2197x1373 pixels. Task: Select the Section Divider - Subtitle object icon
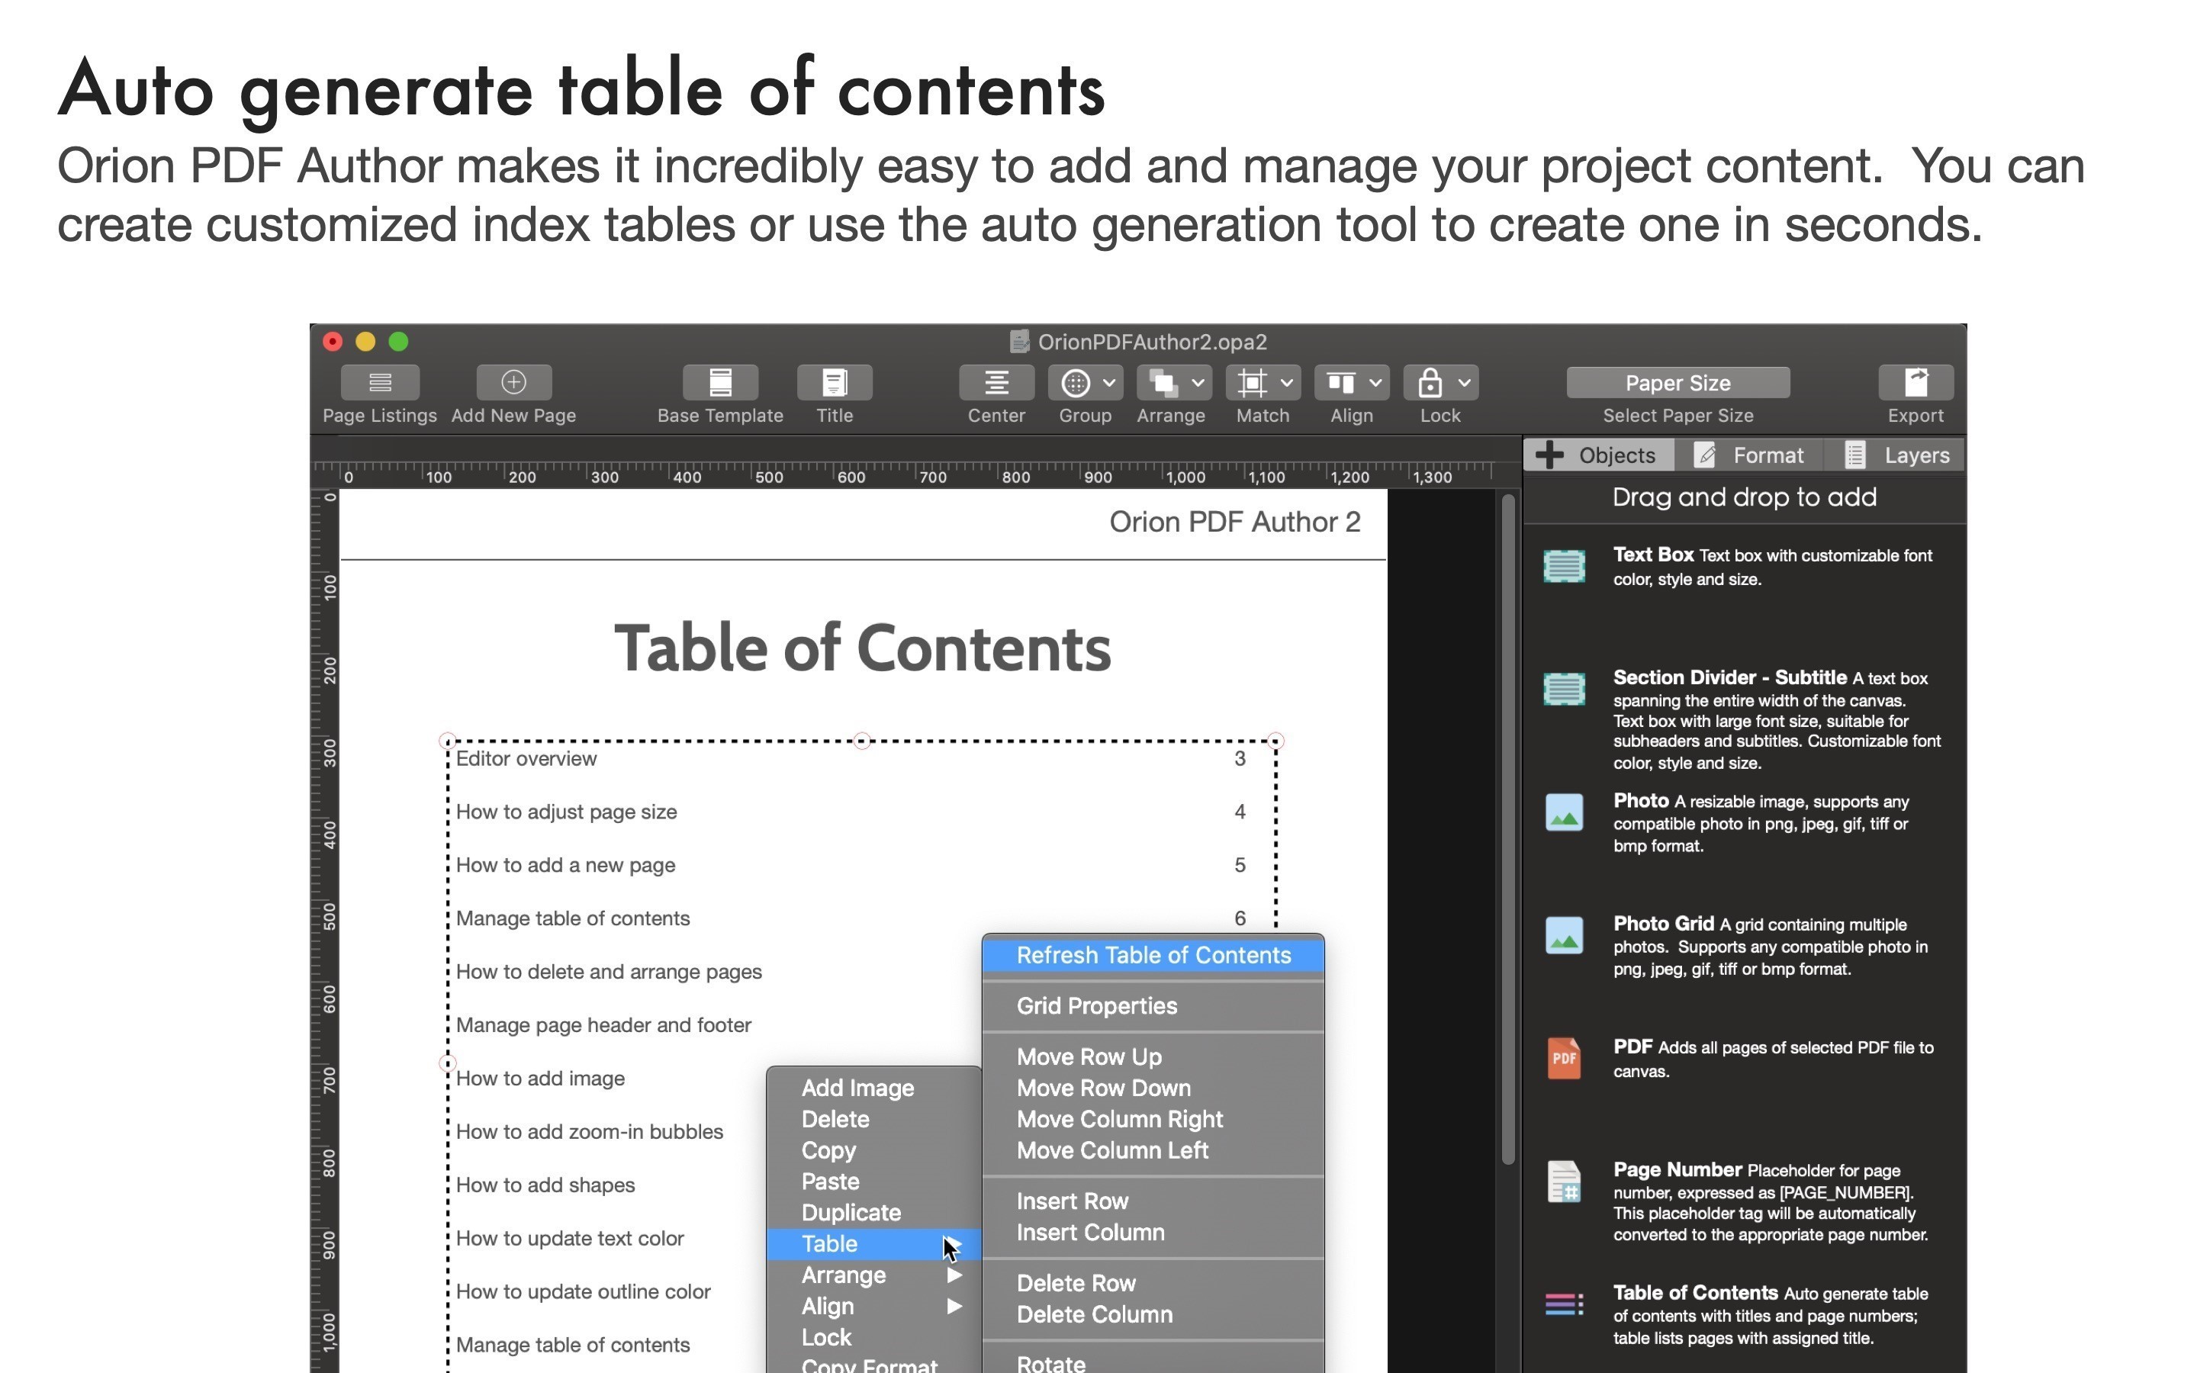coord(1563,690)
